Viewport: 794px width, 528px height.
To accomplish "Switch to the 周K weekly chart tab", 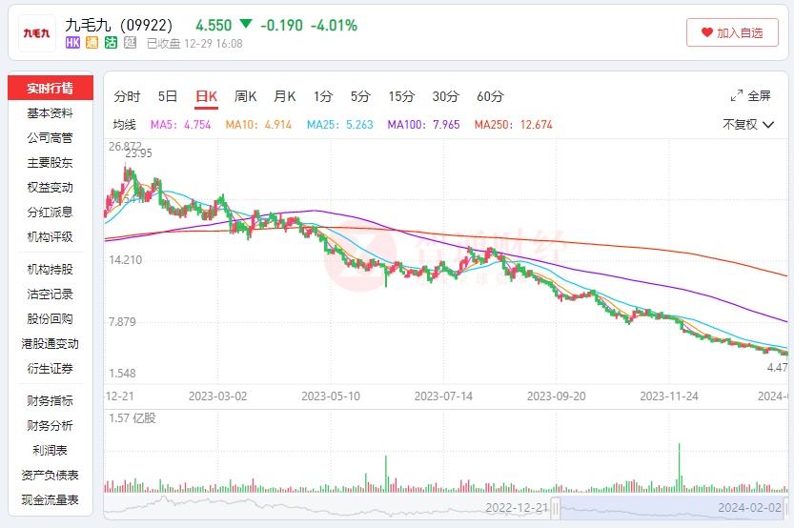I will pos(246,96).
